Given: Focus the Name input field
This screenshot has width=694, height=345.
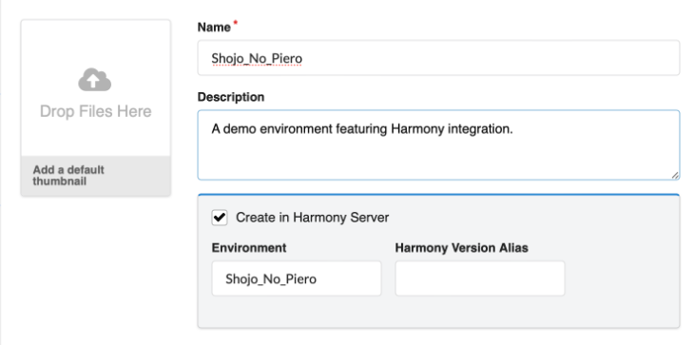Looking at the screenshot, I should [438, 58].
